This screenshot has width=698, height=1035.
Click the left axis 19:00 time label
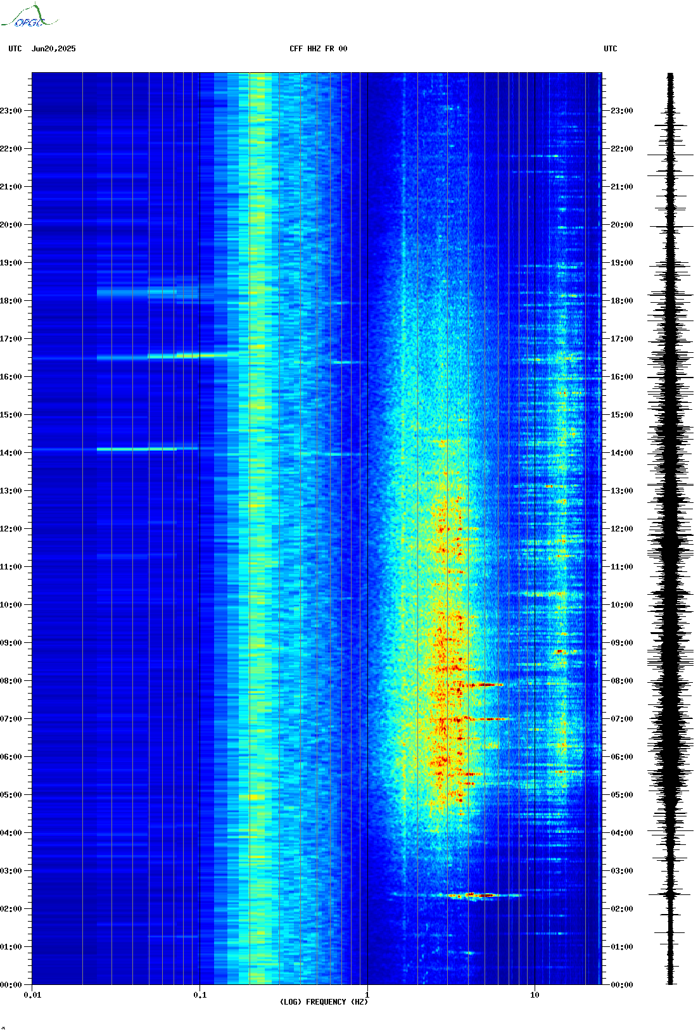(11, 263)
